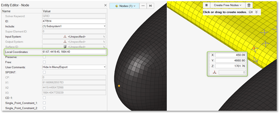Viewport: 280px width, 114px height.
Task: Expand the Create Free Nodes dropdown
Action: [x=228, y=5]
